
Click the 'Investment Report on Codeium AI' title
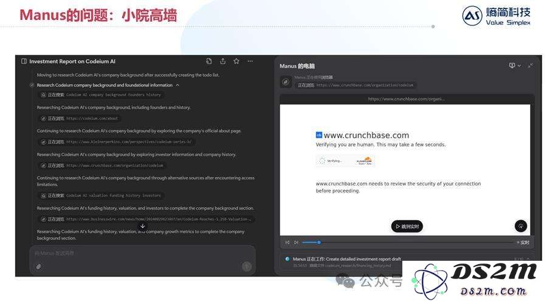72,61
